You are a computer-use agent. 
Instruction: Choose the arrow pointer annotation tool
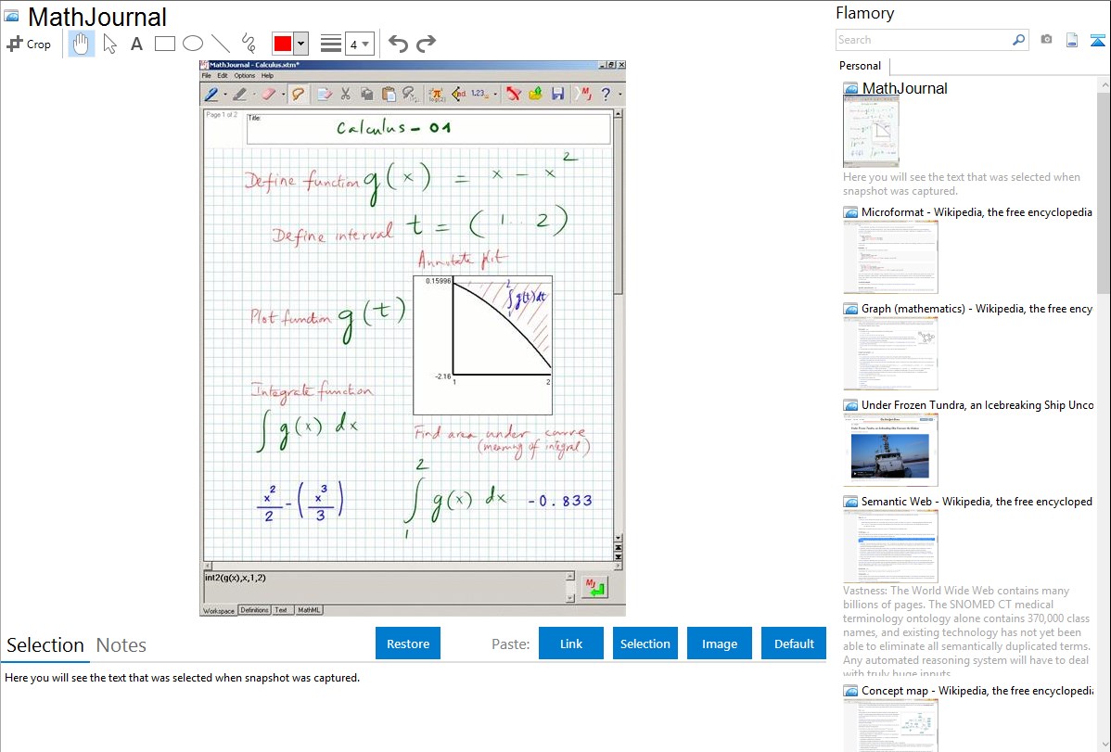[x=109, y=44]
